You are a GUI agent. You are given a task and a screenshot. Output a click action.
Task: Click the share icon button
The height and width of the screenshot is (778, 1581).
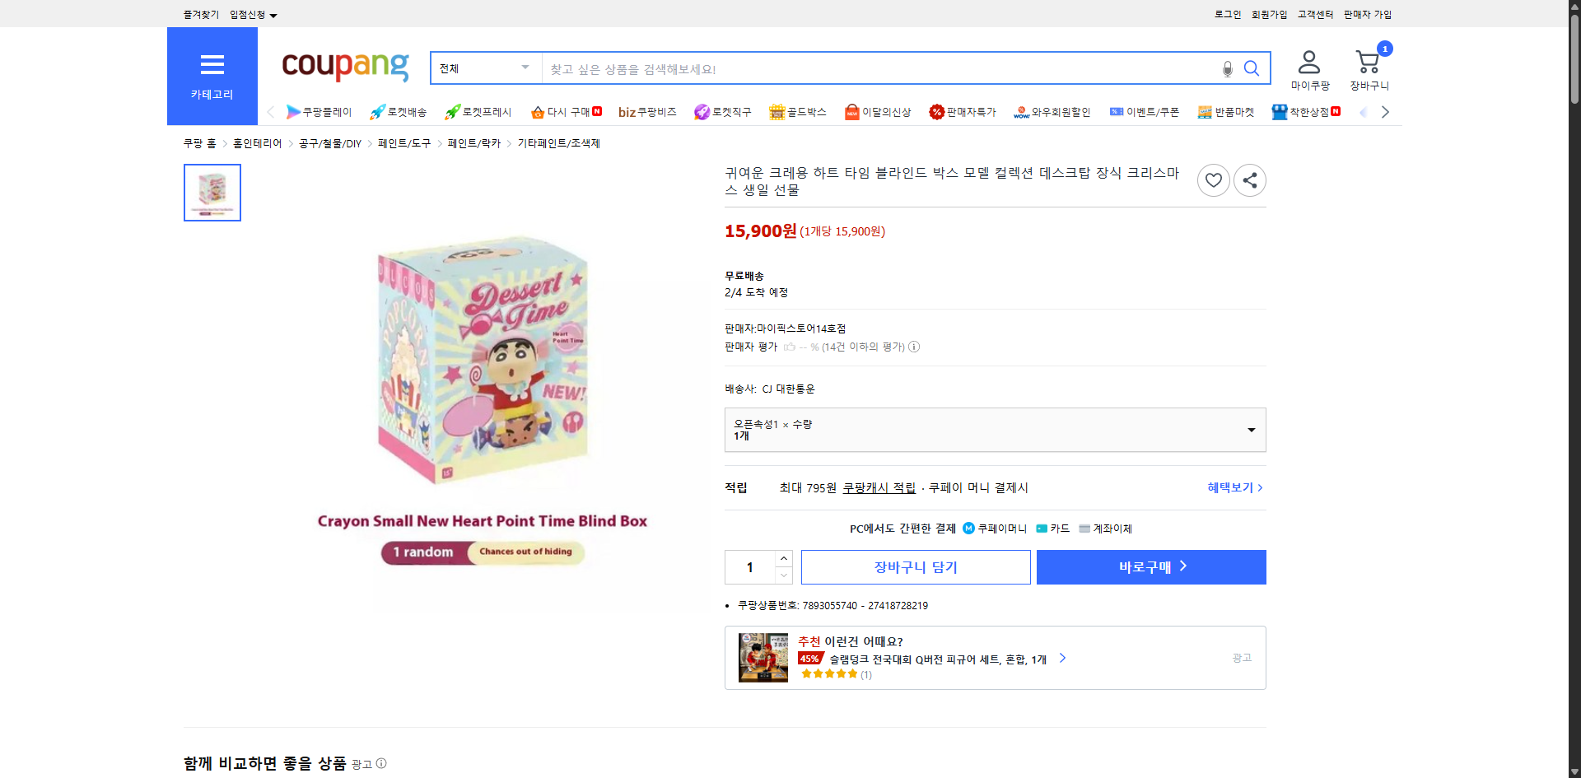point(1250,180)
